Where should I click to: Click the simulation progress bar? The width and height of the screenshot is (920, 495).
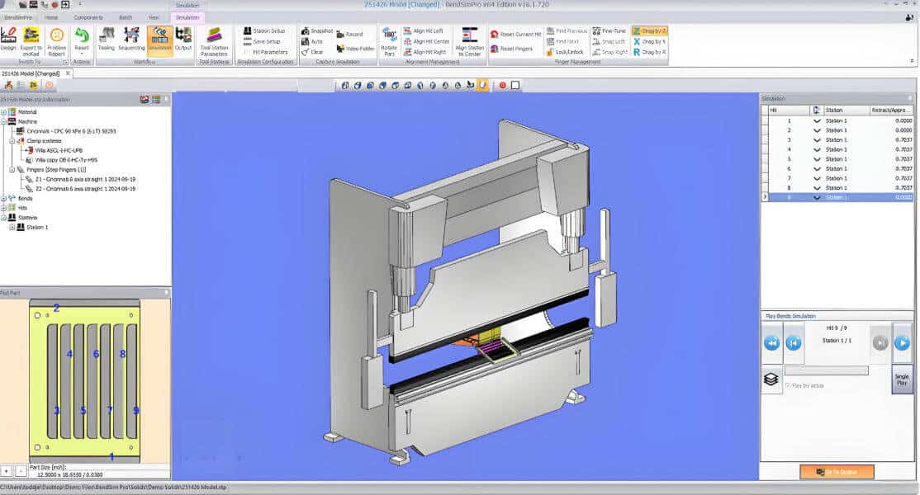(826, 370)
